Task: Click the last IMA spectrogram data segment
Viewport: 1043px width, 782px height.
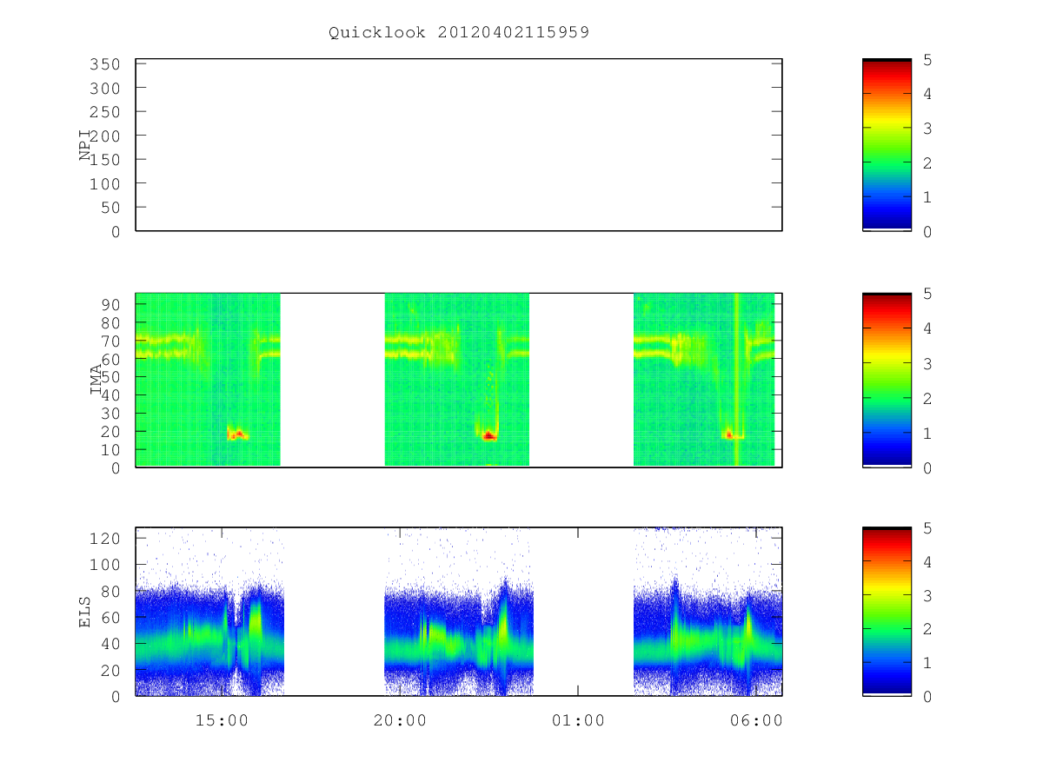Action: 704,380
